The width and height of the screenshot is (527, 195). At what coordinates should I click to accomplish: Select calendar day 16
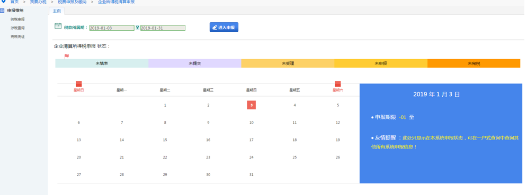pos(208,140)
